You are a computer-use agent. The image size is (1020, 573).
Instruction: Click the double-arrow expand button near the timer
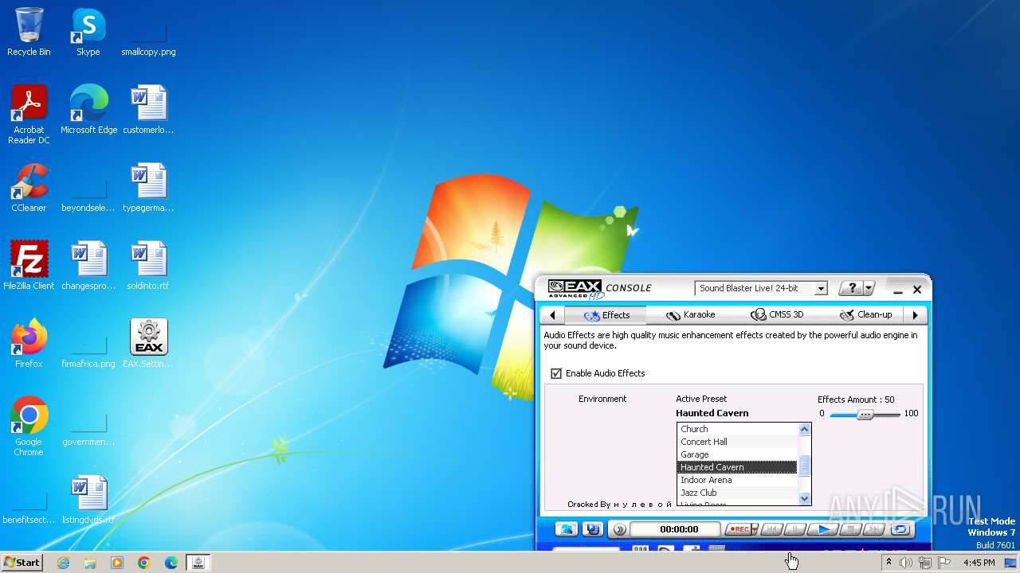pyautogui.click(x=619, y=529)
